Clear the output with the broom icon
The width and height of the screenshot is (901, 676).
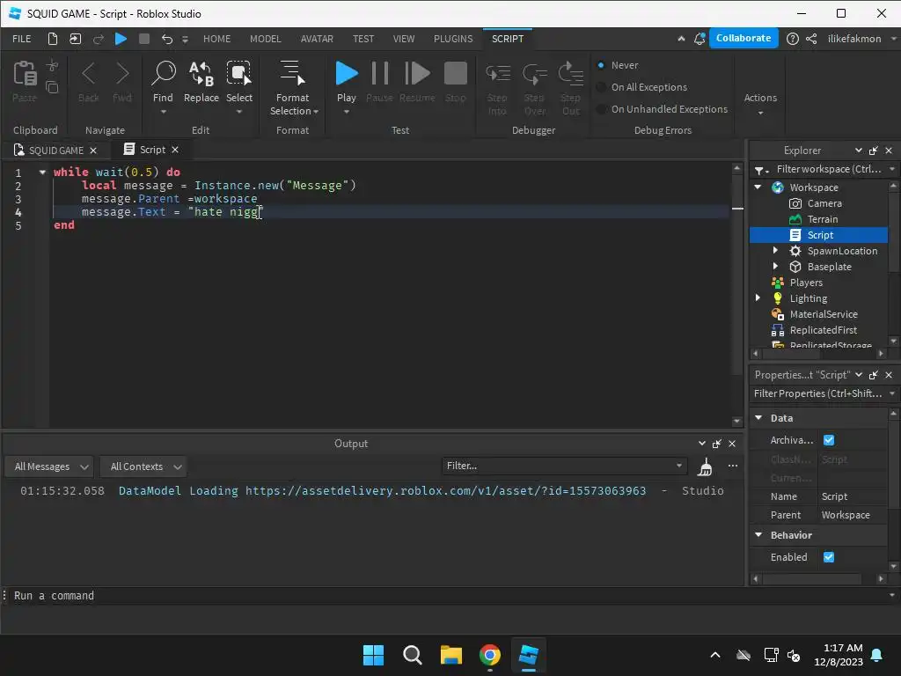click(x=705, y=467)
